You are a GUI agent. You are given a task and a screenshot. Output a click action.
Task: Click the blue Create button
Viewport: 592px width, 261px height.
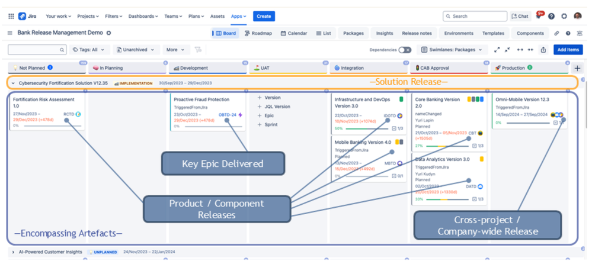point(264,16)
